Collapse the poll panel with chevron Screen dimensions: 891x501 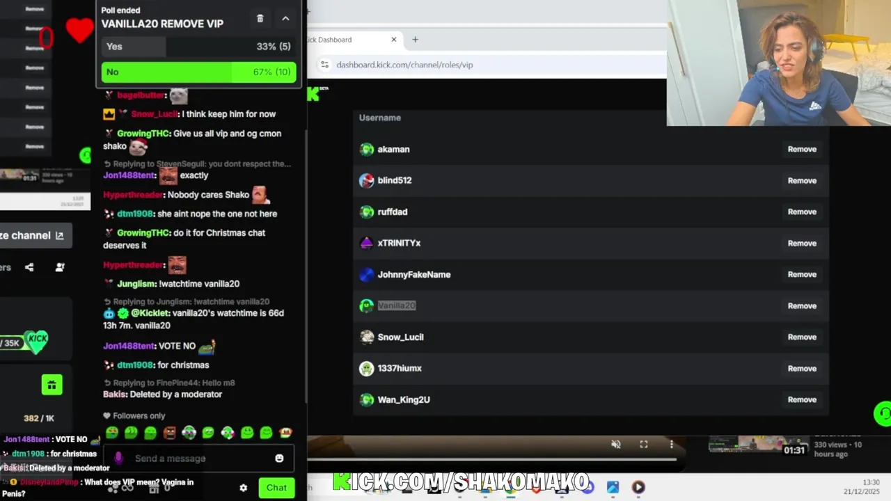pos(285,19)
